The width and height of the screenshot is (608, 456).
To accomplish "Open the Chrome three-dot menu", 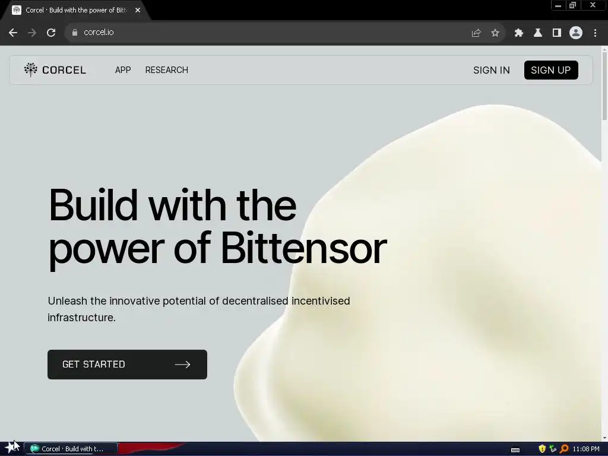I will pos(595,33).
